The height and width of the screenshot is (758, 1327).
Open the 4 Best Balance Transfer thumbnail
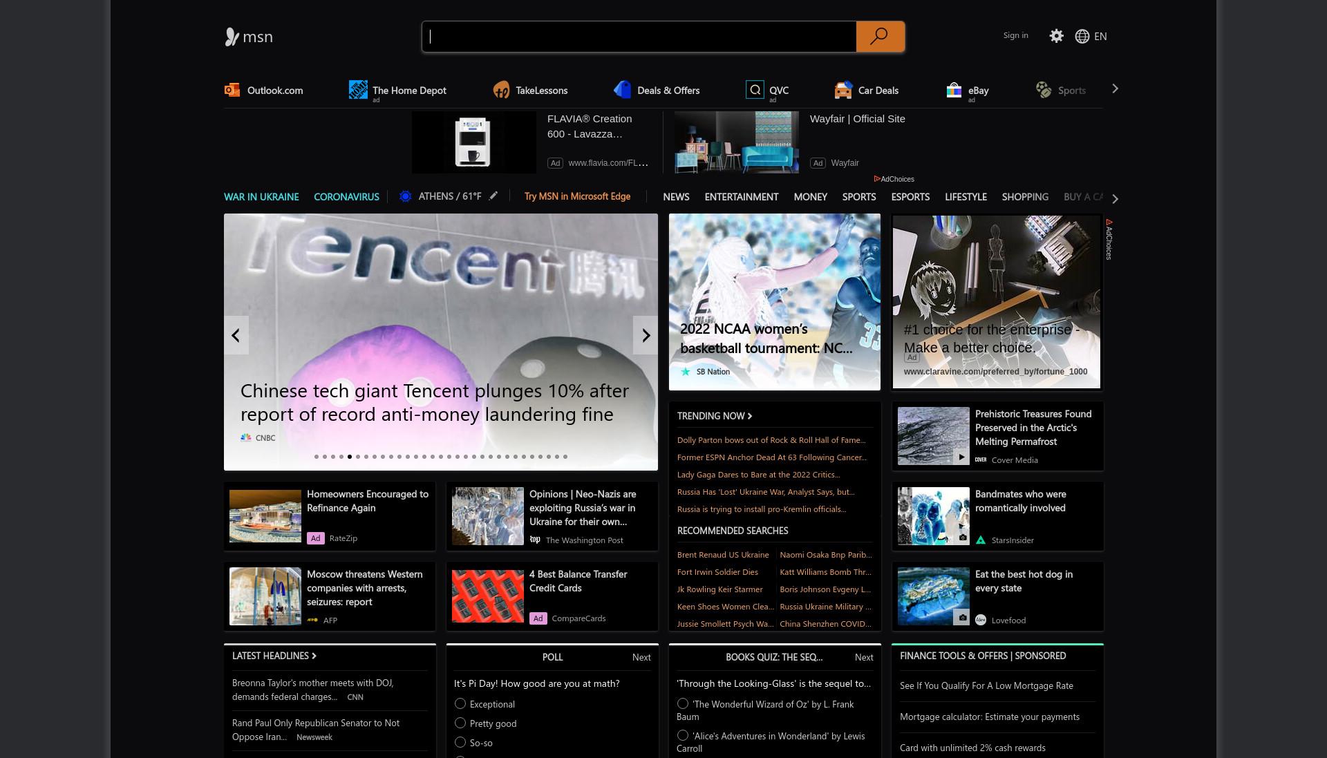(x=488, y=596)
